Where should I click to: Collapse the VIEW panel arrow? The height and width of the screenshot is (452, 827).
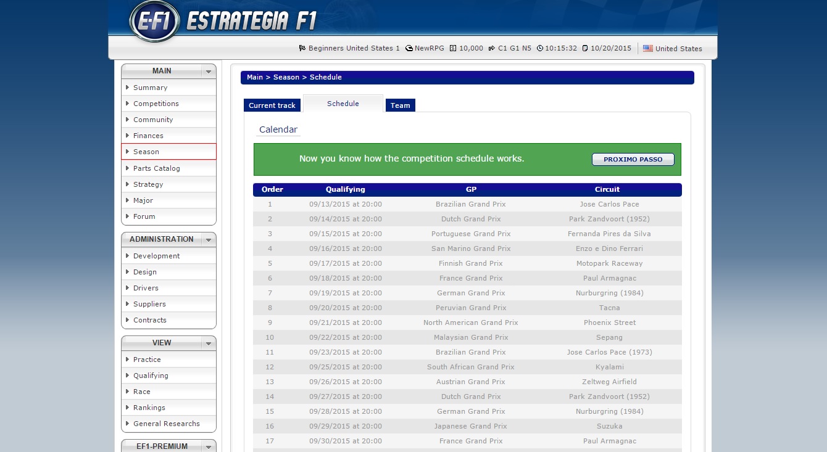209,343
